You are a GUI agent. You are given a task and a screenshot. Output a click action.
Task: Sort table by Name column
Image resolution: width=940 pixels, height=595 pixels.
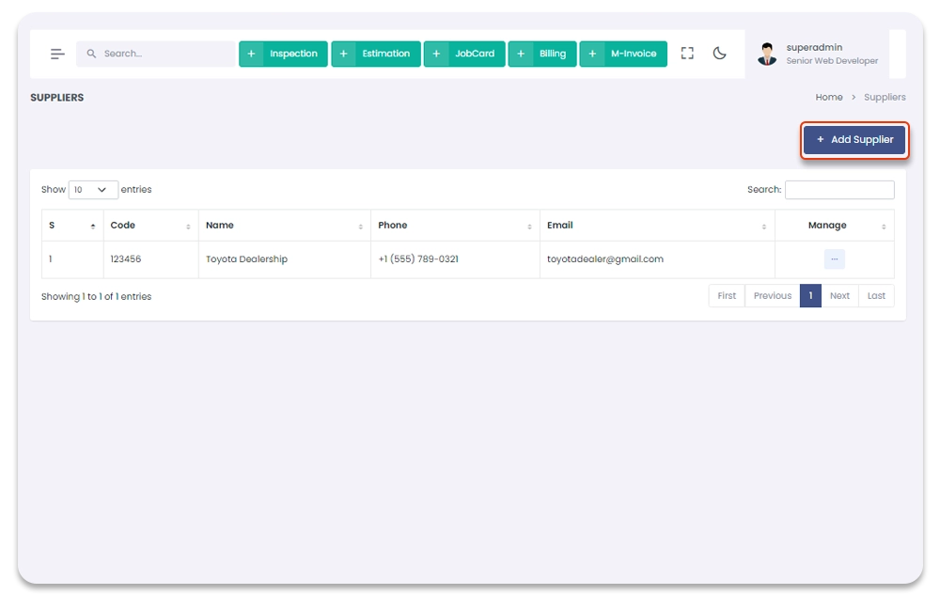pos(284,226)
